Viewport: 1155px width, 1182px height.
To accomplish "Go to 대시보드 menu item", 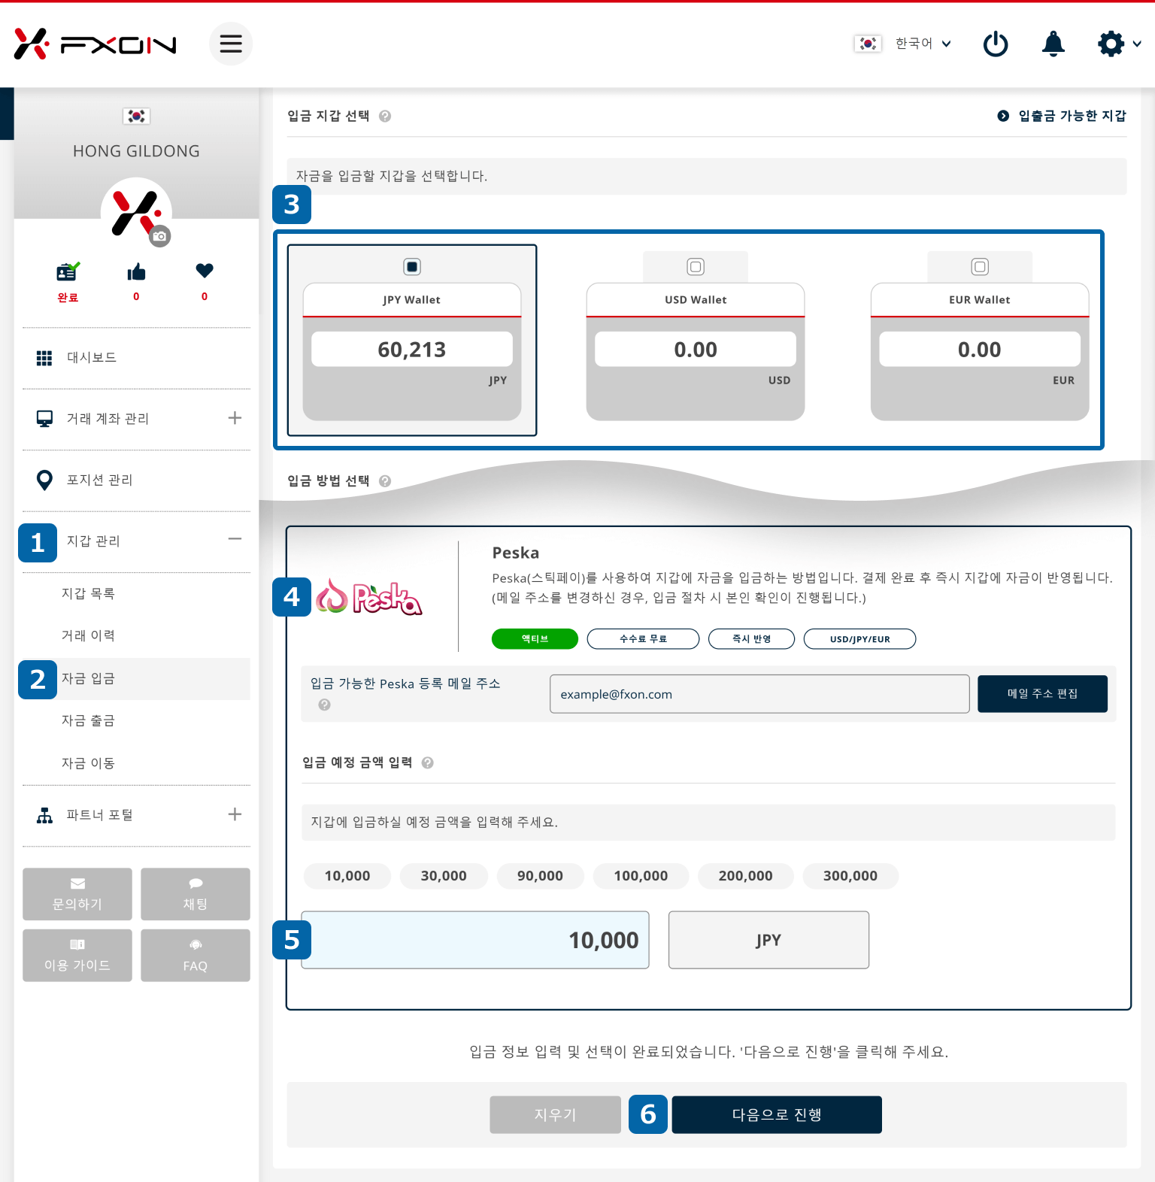I will click(91, 357).
